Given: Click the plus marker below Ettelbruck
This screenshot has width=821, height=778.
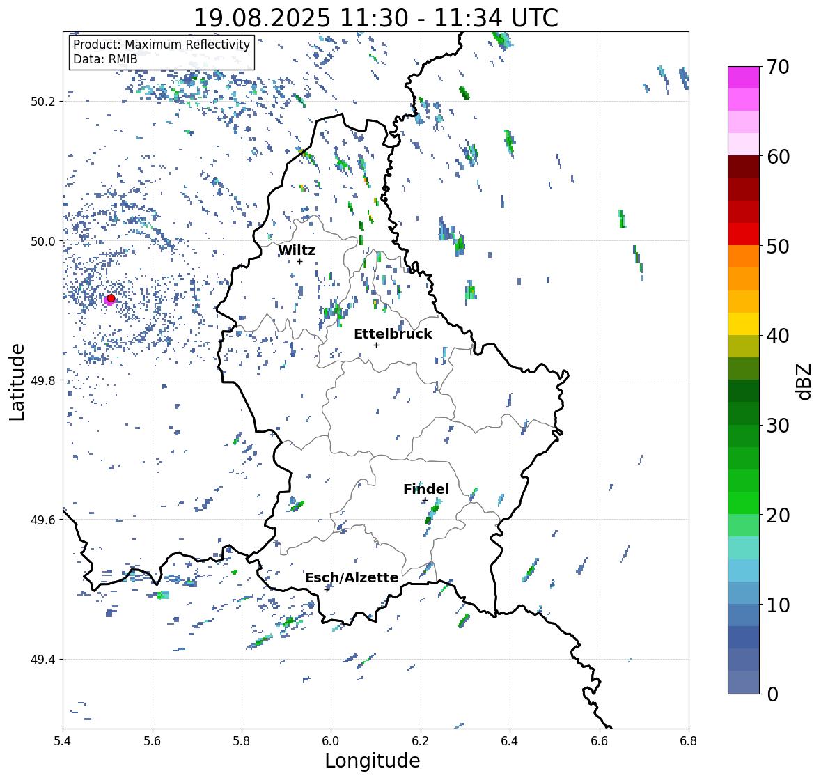Looking at the screenshot, I should (x=377, y=345).
